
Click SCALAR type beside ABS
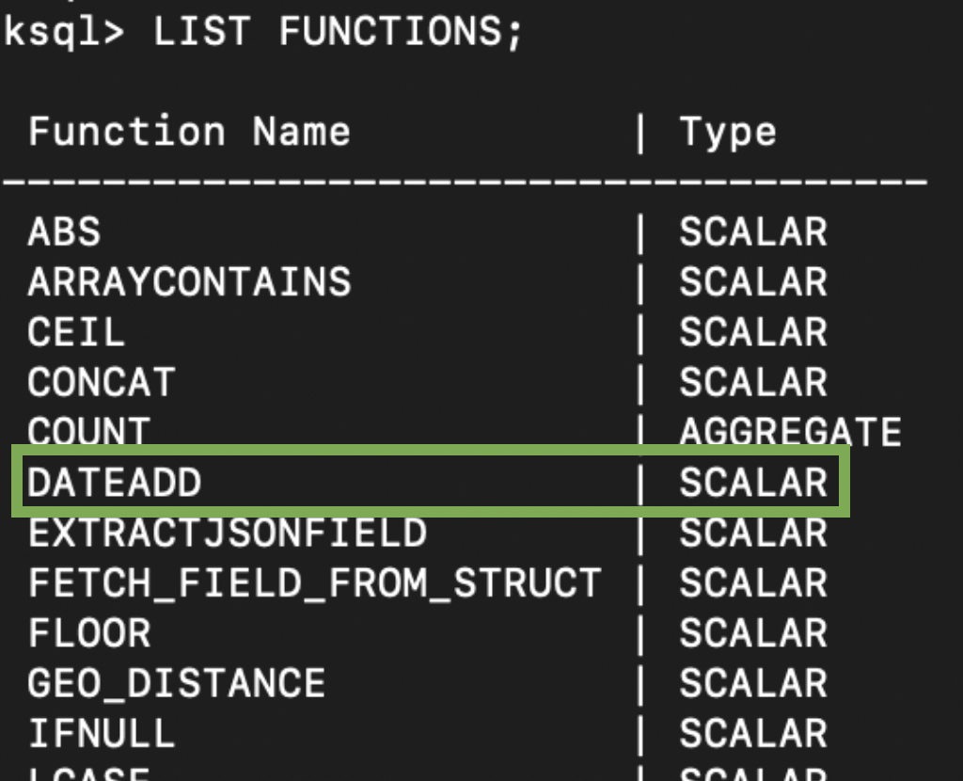pos(753,231)
